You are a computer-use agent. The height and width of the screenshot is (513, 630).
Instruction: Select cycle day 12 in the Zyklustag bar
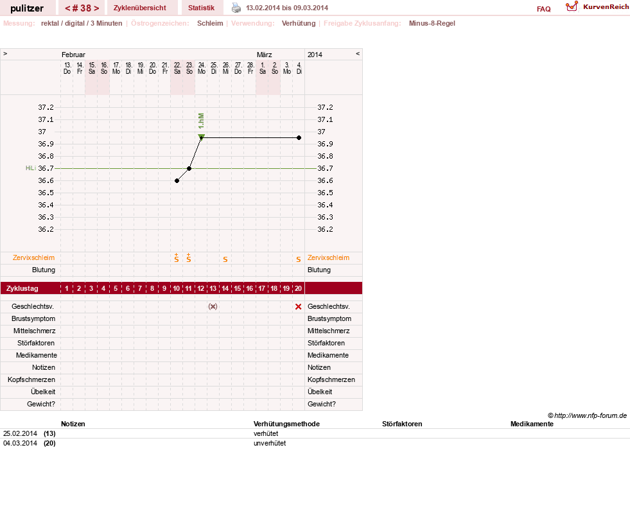pyautogui.click(x=201, y=288)
